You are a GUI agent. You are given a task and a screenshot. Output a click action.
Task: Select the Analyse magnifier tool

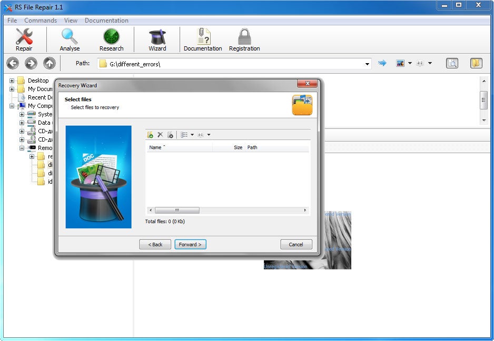pos(70,39)
